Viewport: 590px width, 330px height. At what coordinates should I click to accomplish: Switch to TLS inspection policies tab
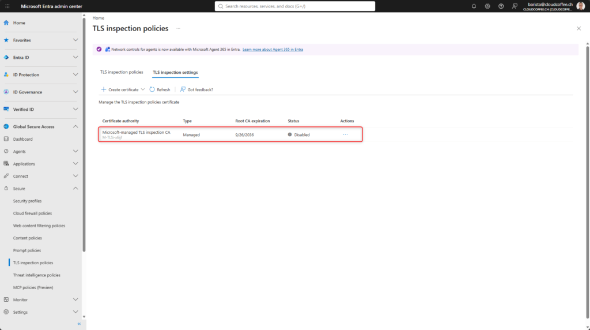click(x=122, y=72)
